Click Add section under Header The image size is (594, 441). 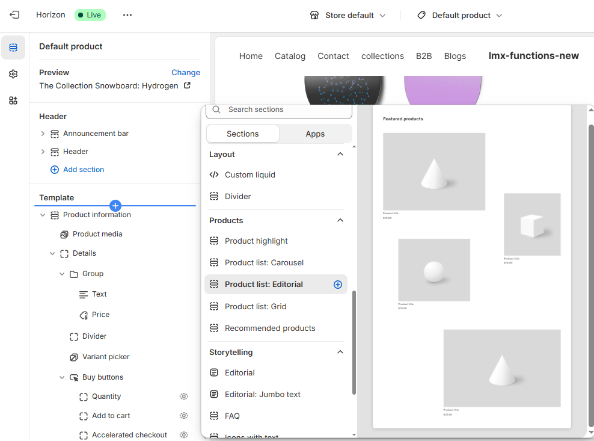tap(83, 170)
